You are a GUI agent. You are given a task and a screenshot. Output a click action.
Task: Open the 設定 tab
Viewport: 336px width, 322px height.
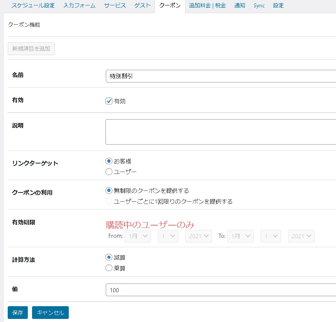278,6
